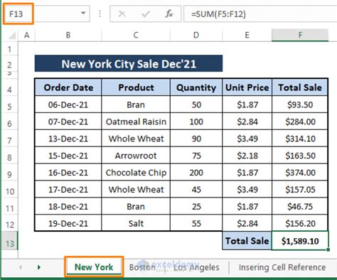Select the 15-Dec-21 date cell
This screenshot has width=337, height=280.
click(x=68, y=156)
